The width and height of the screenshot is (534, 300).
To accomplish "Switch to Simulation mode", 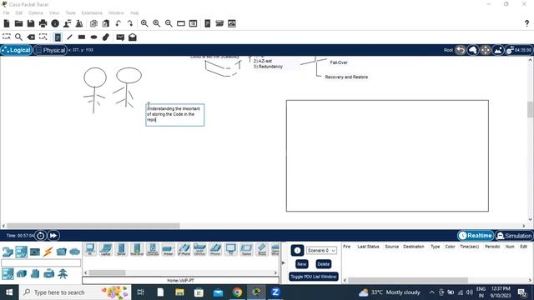I will click(514, 235).
